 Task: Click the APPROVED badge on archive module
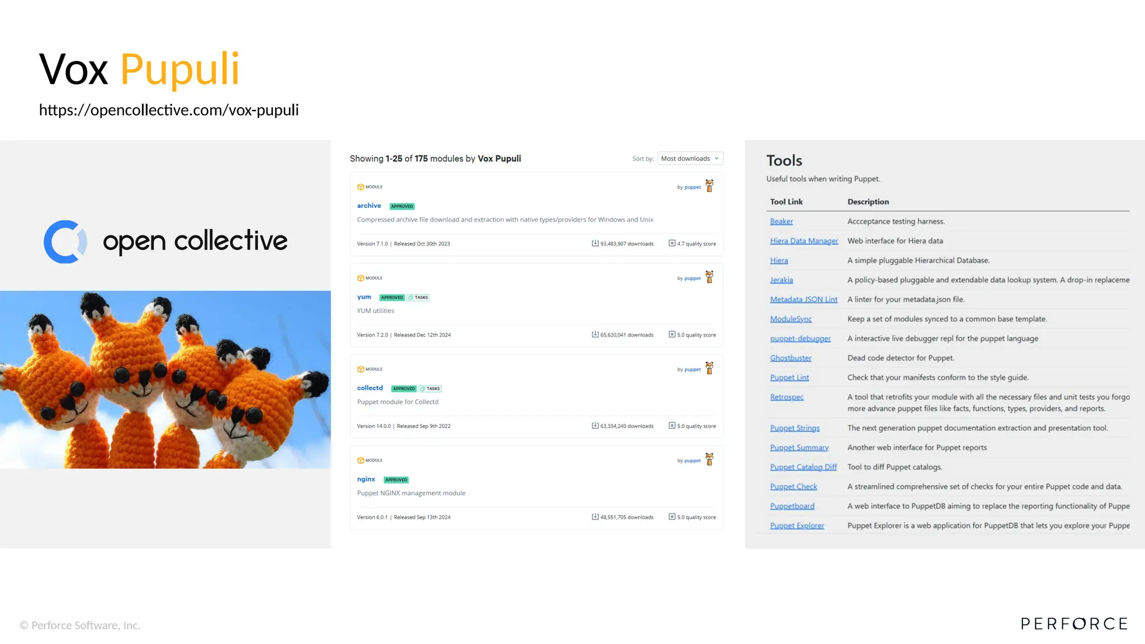[x=402, y=206]
